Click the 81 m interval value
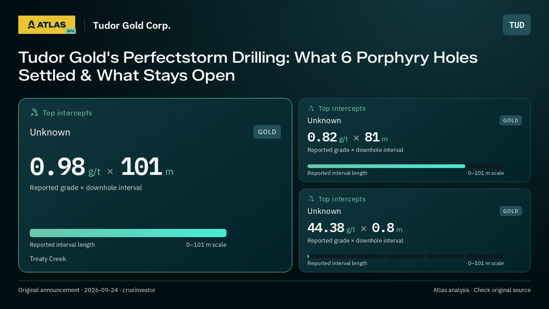 [x=376, y=137]
